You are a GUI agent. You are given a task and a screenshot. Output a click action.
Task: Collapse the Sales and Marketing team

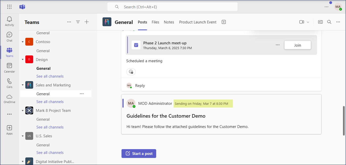pyautogui.click(x=23, y=85)
